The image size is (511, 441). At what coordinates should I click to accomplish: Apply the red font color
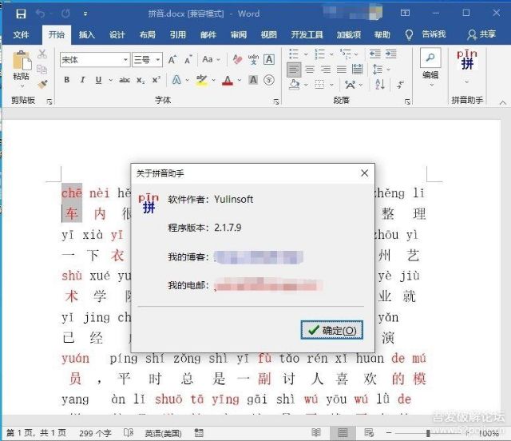(228, 80)
